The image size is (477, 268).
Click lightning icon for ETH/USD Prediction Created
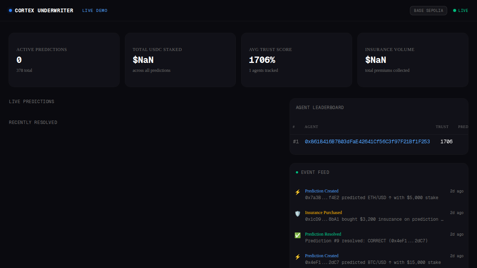297,192
